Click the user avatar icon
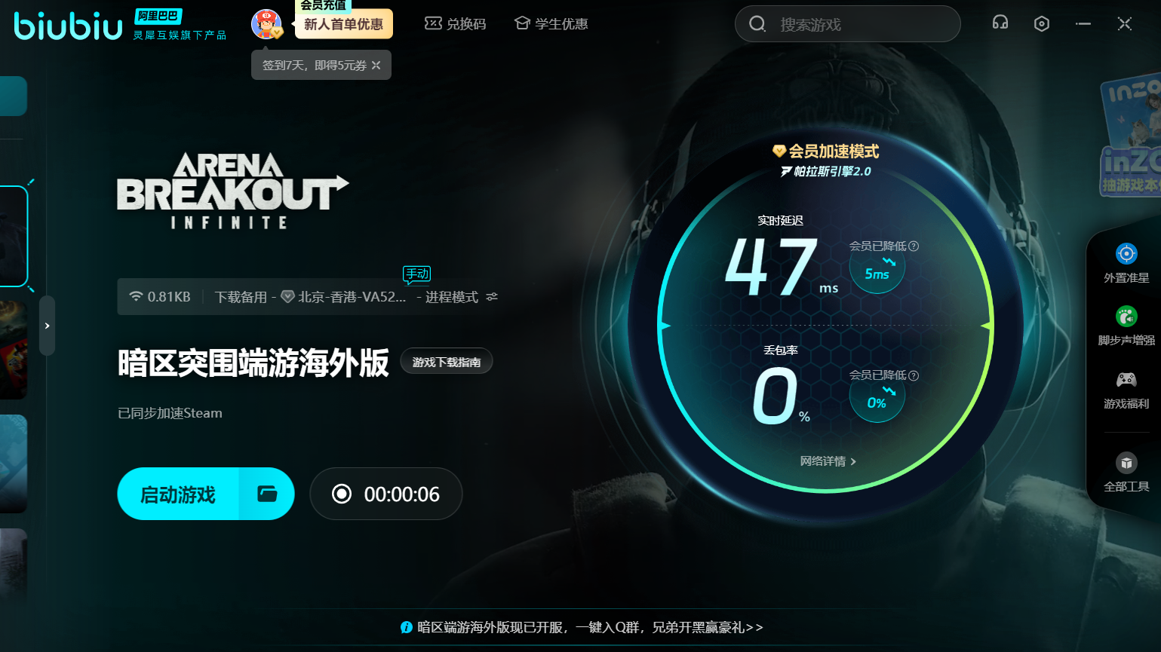This screenshot has width=1161, height=652. 266,24
